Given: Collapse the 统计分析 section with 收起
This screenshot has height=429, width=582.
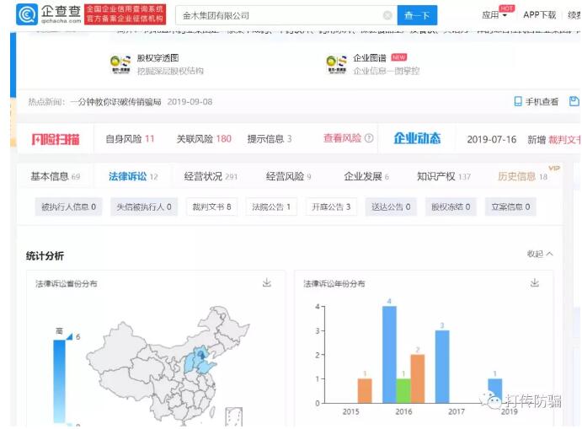Looking at the screenshot, I should [x=540, y=254].
